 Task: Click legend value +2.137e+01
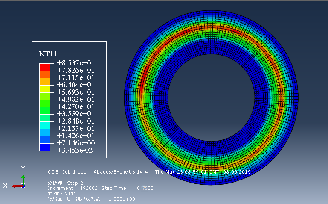(x=76, y=128)
